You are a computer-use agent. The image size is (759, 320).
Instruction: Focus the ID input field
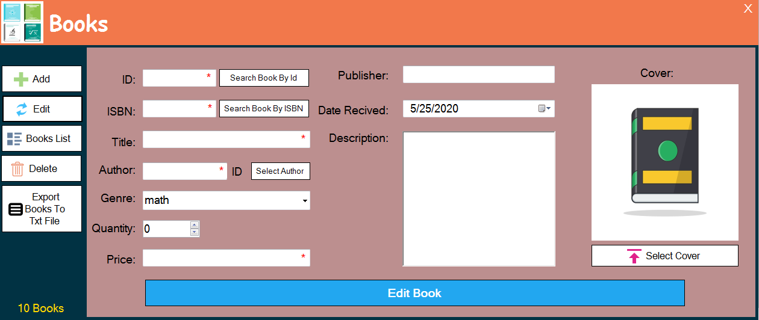click(180, 78)
